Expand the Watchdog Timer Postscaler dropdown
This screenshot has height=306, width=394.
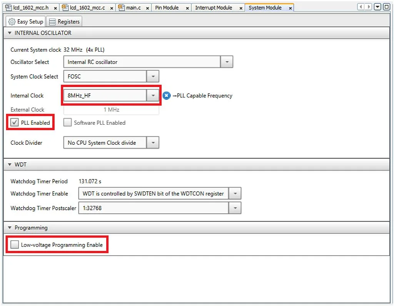click(x=235, y=208)
